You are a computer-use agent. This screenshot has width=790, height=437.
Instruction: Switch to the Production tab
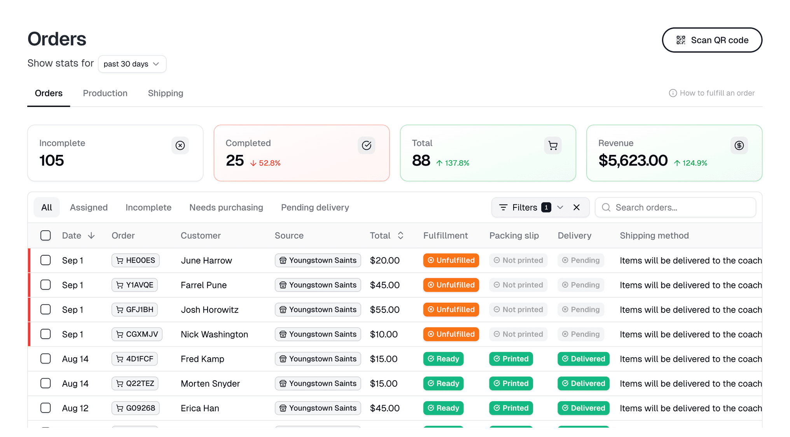tap(105, 93)
